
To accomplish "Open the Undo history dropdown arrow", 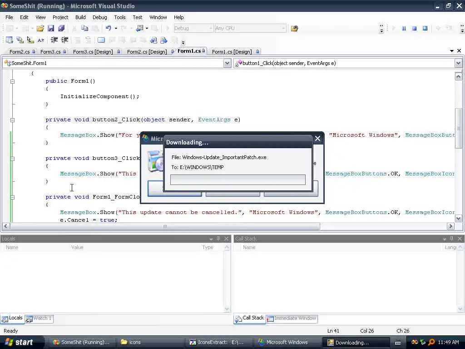I will pos(116,28).
